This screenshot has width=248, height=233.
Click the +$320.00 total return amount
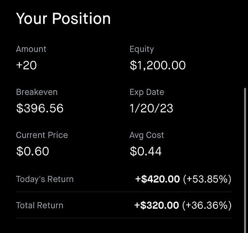pos(156,205)
